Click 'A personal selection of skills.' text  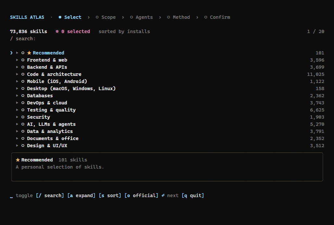[60, 167]
